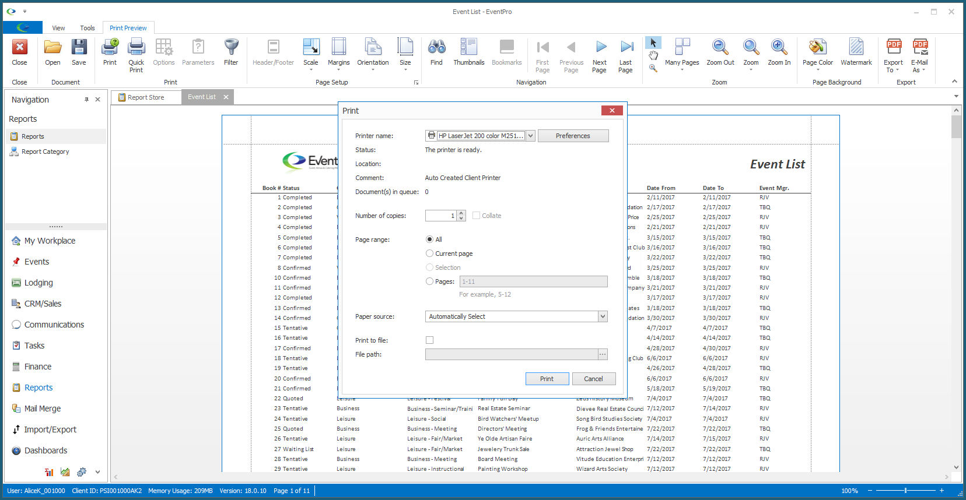Viewport: 966px width, 500px height.
Task: Select the Pages range radio button
Action: coord(429,281)
